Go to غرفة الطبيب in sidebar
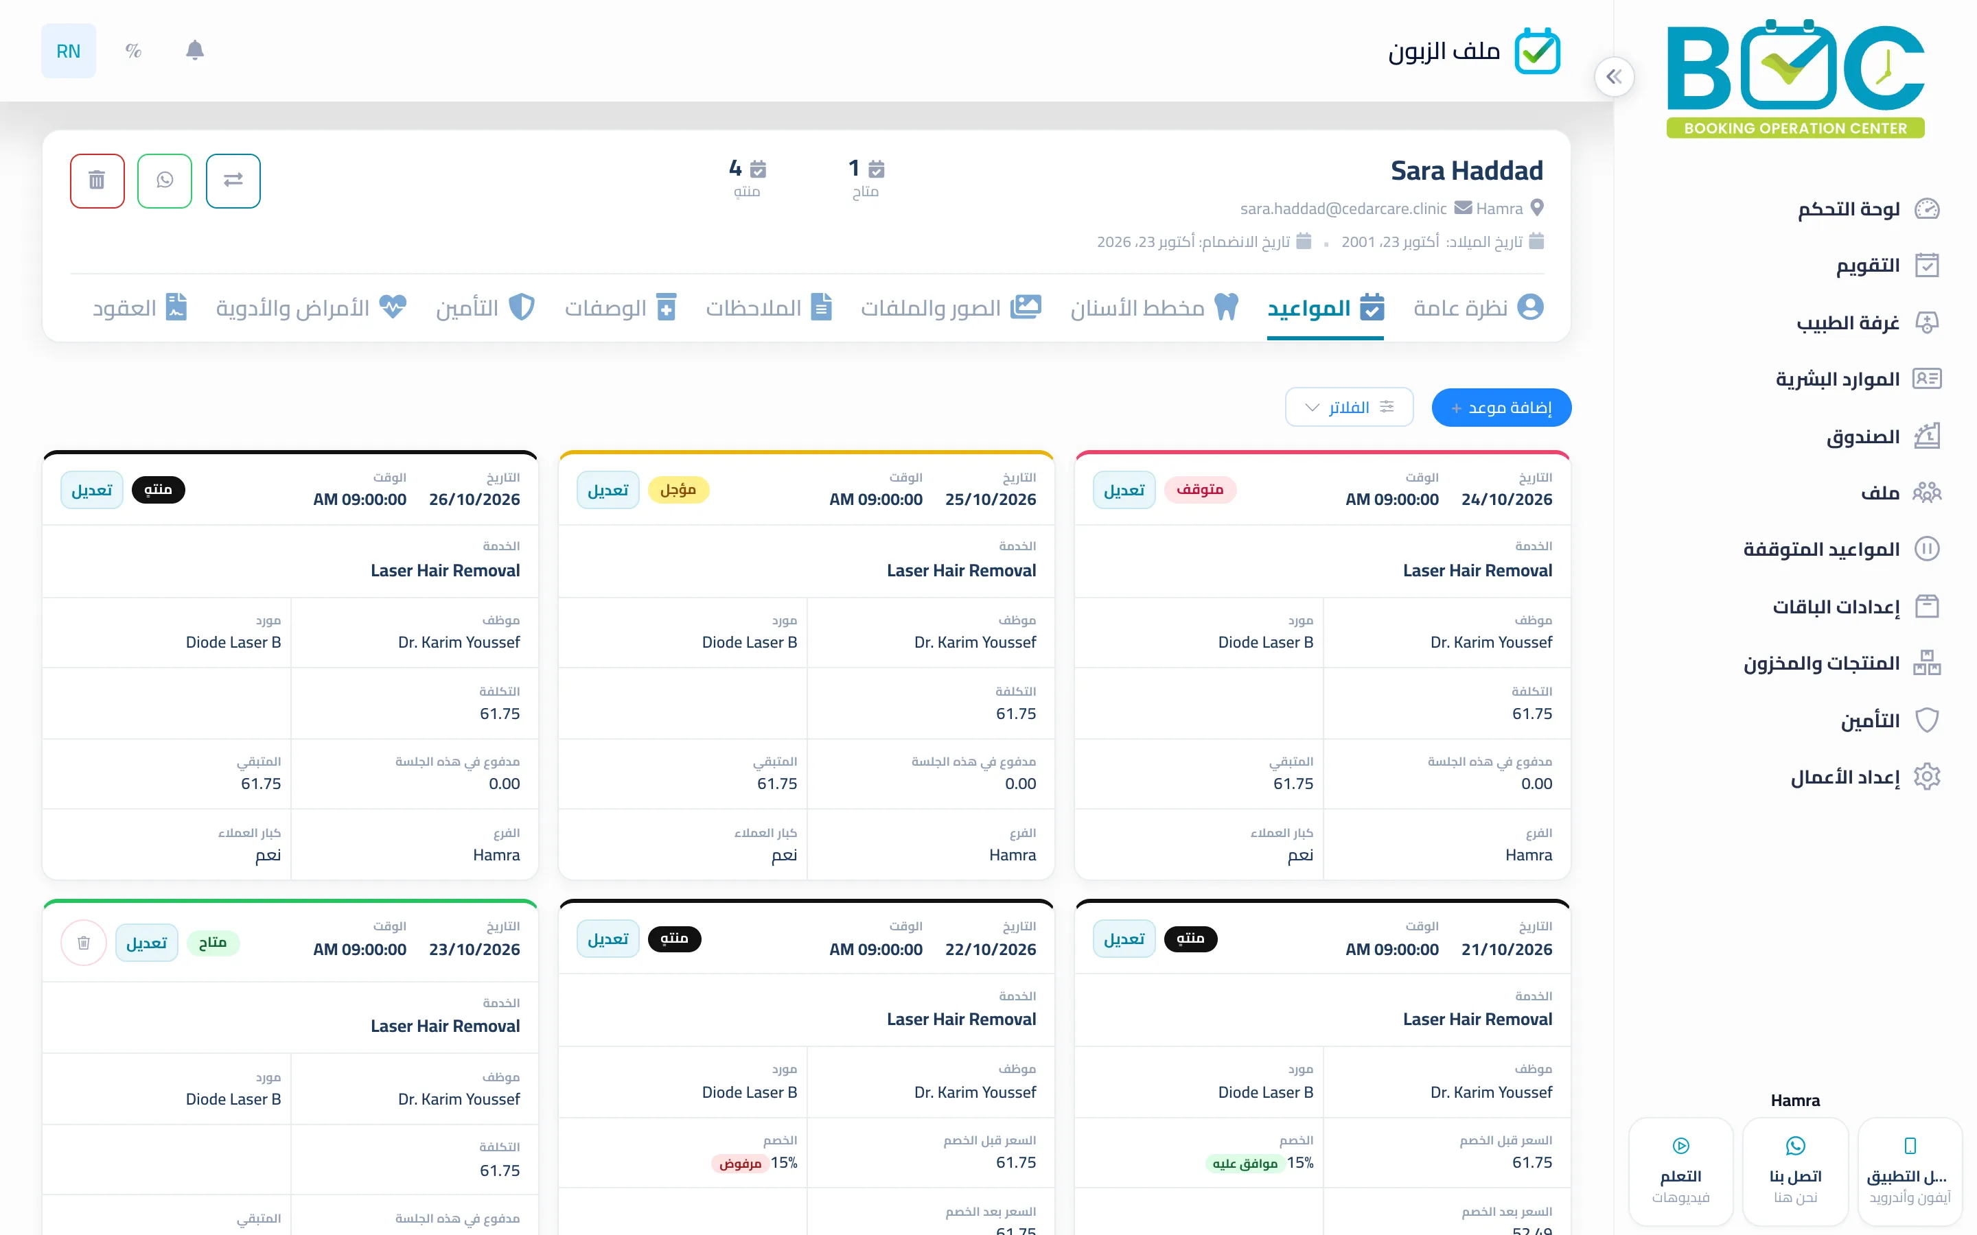This screenshot has width=1977, height=1235. pyautogui.click(x=1868, y=322)
